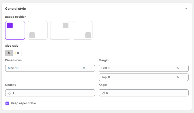Collapse the General style section
Image resolution: width=194 pixels, height=113 pixels.
[186, 9]
